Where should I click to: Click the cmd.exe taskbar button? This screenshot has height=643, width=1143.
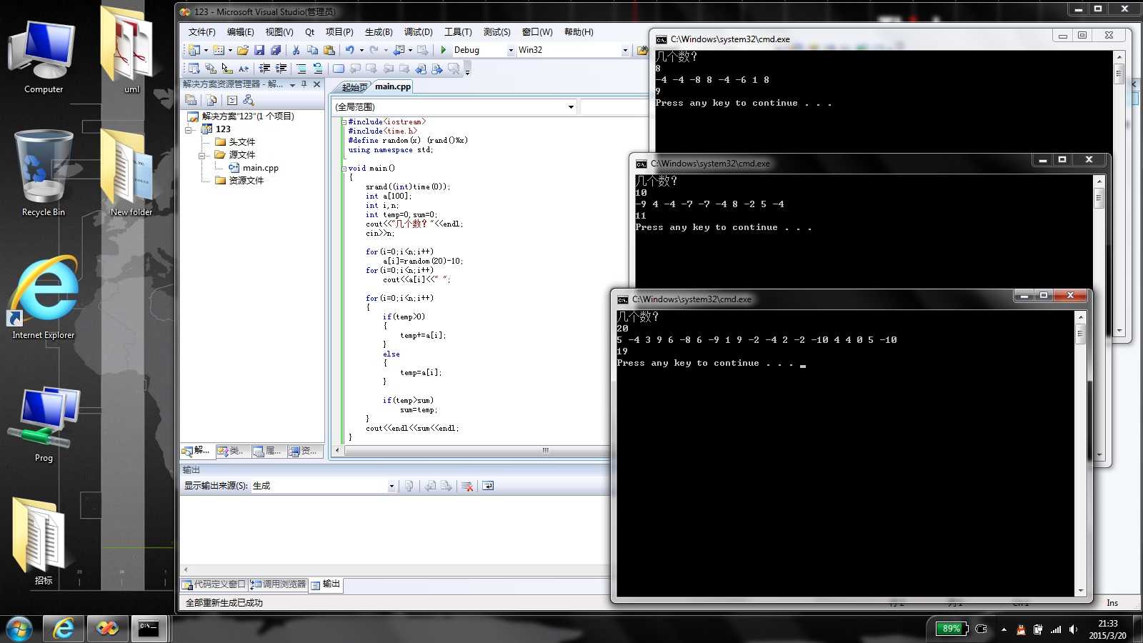[149, 628]
